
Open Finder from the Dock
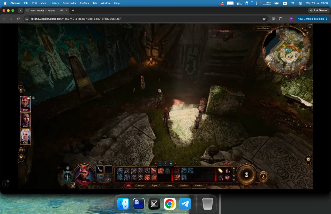[123, 204]
